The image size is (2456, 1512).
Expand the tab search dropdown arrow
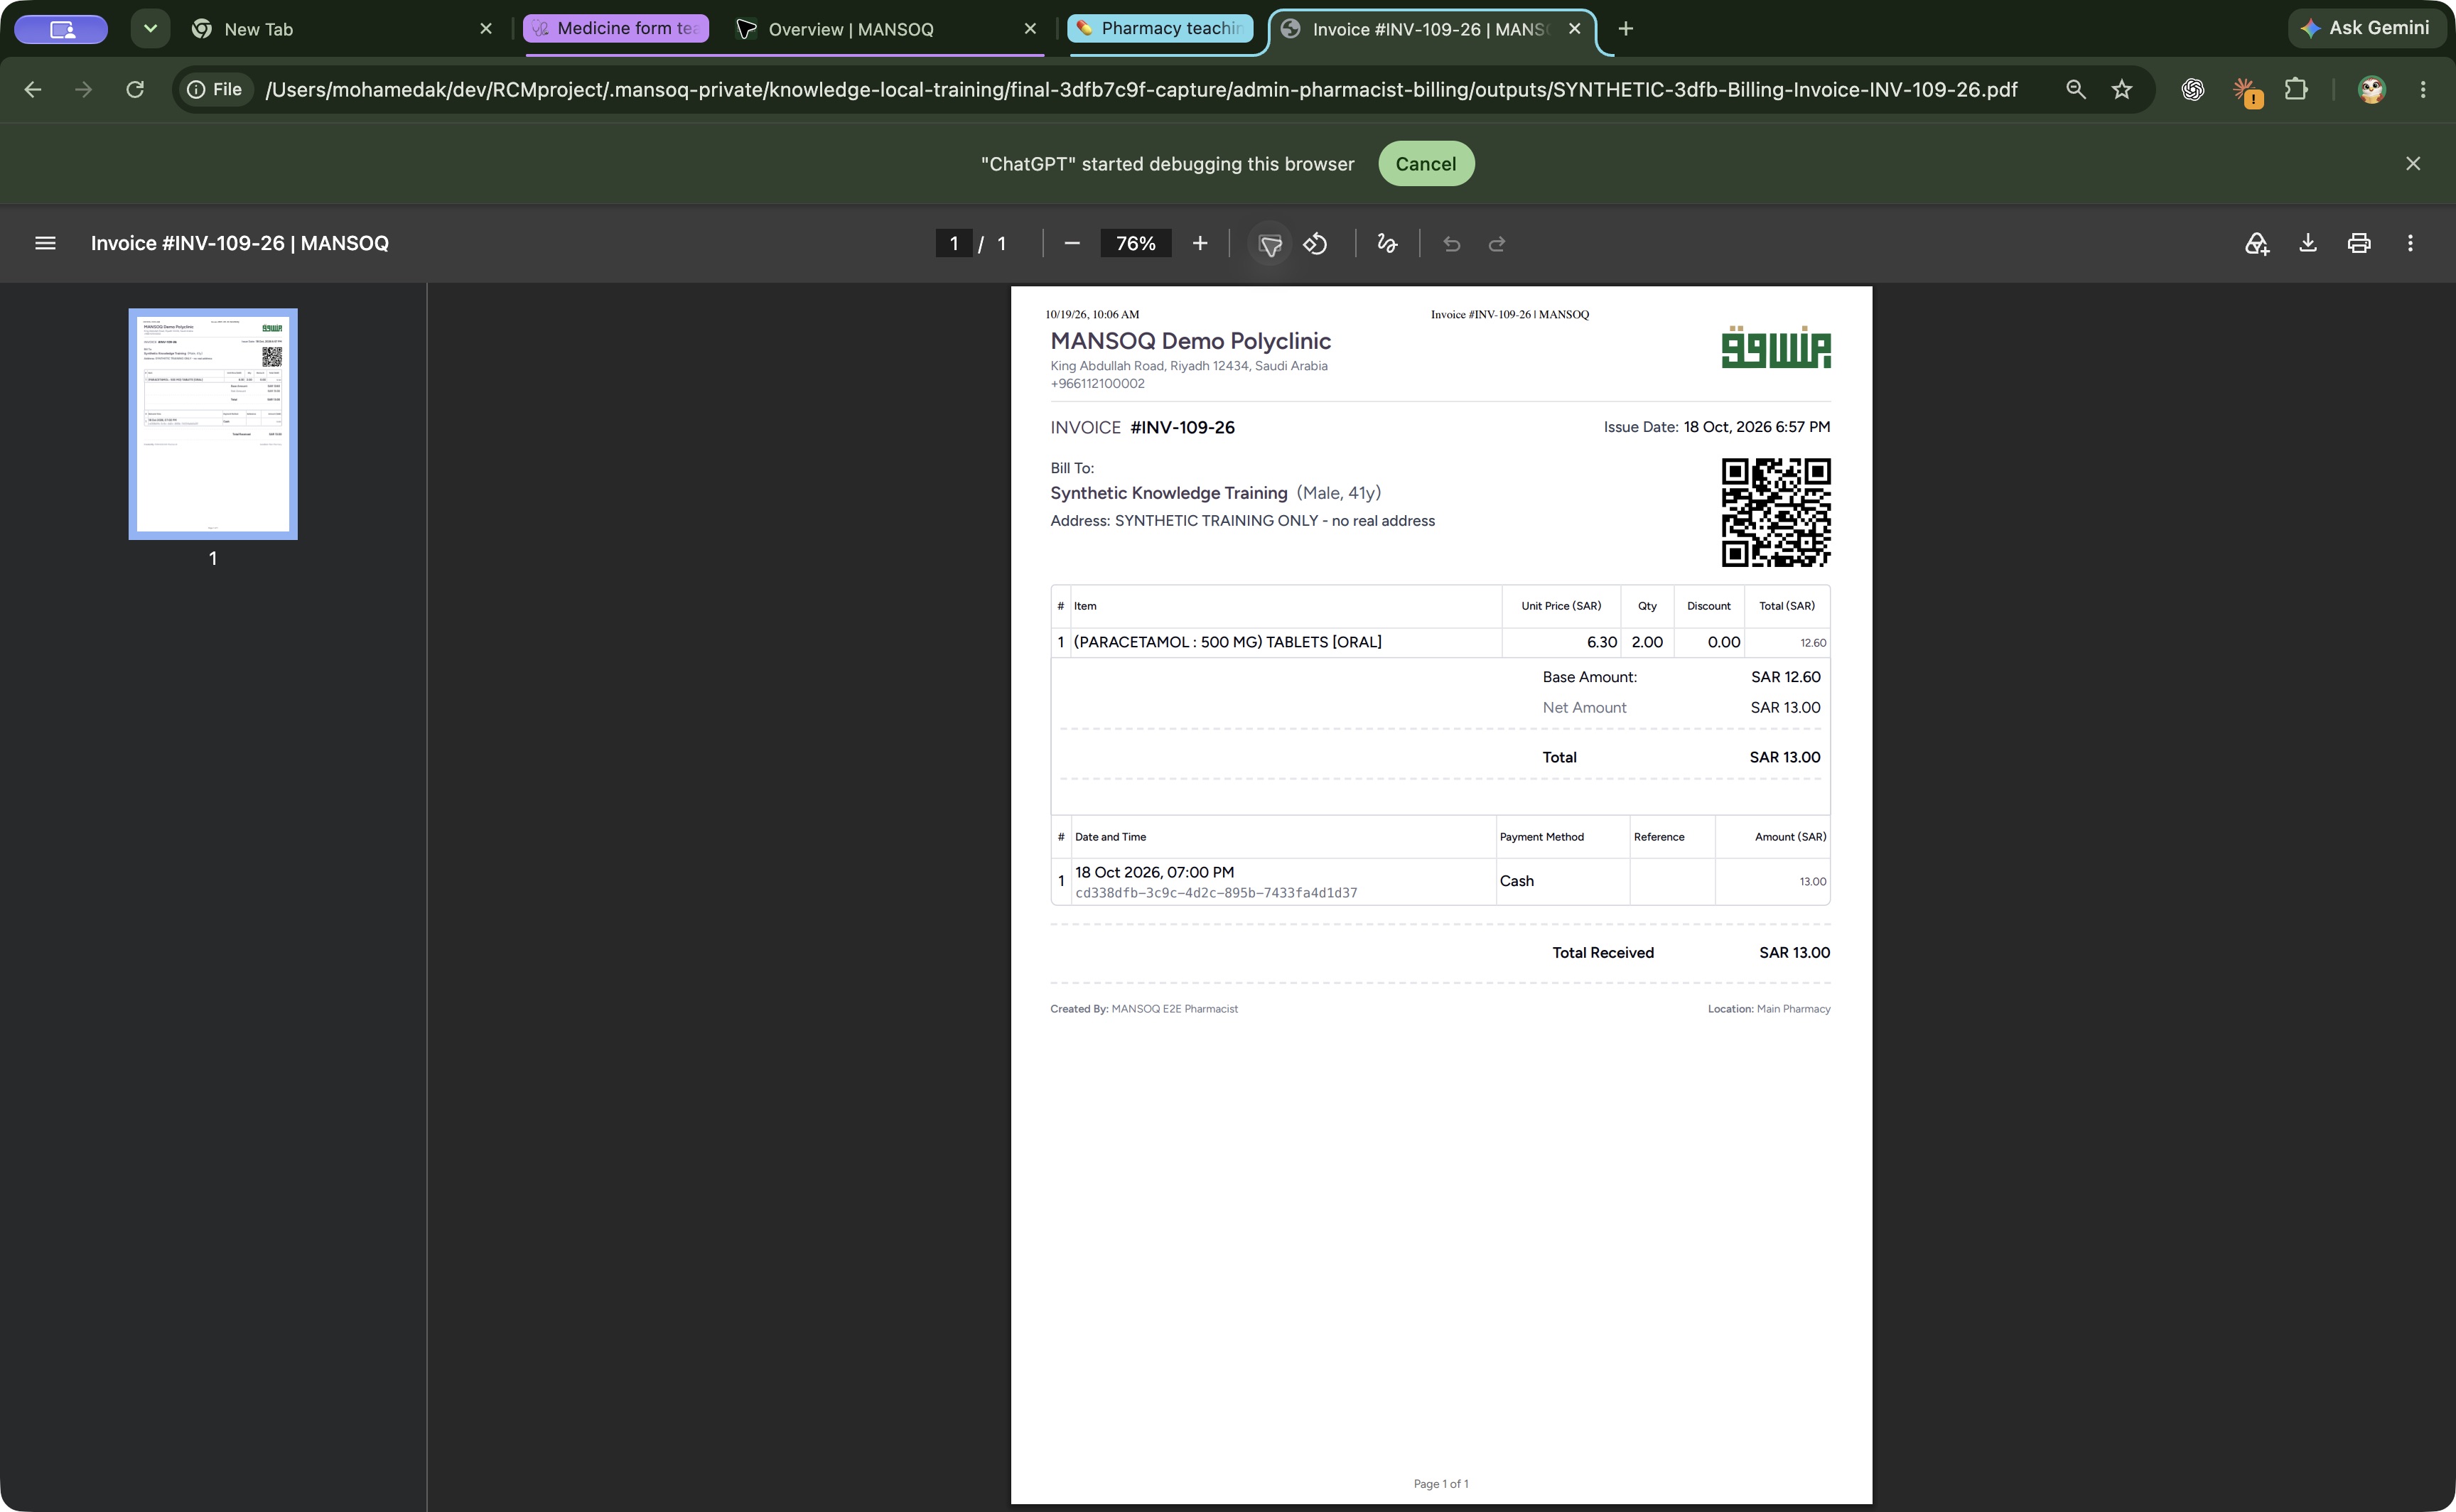(x=150, y=28)
